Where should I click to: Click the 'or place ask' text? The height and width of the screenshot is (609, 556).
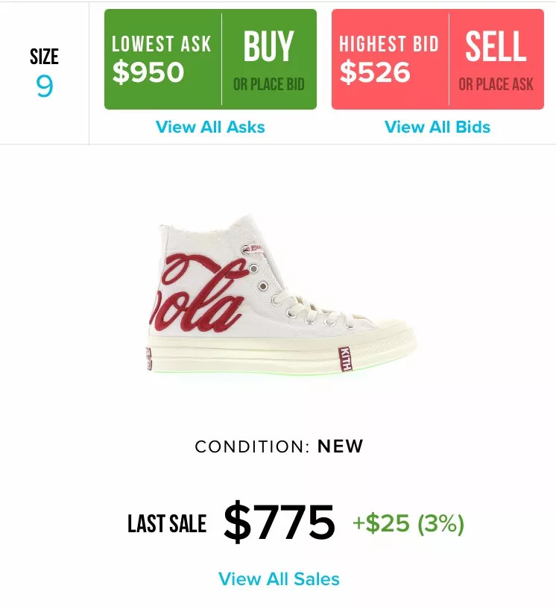[x=496, y=85]
